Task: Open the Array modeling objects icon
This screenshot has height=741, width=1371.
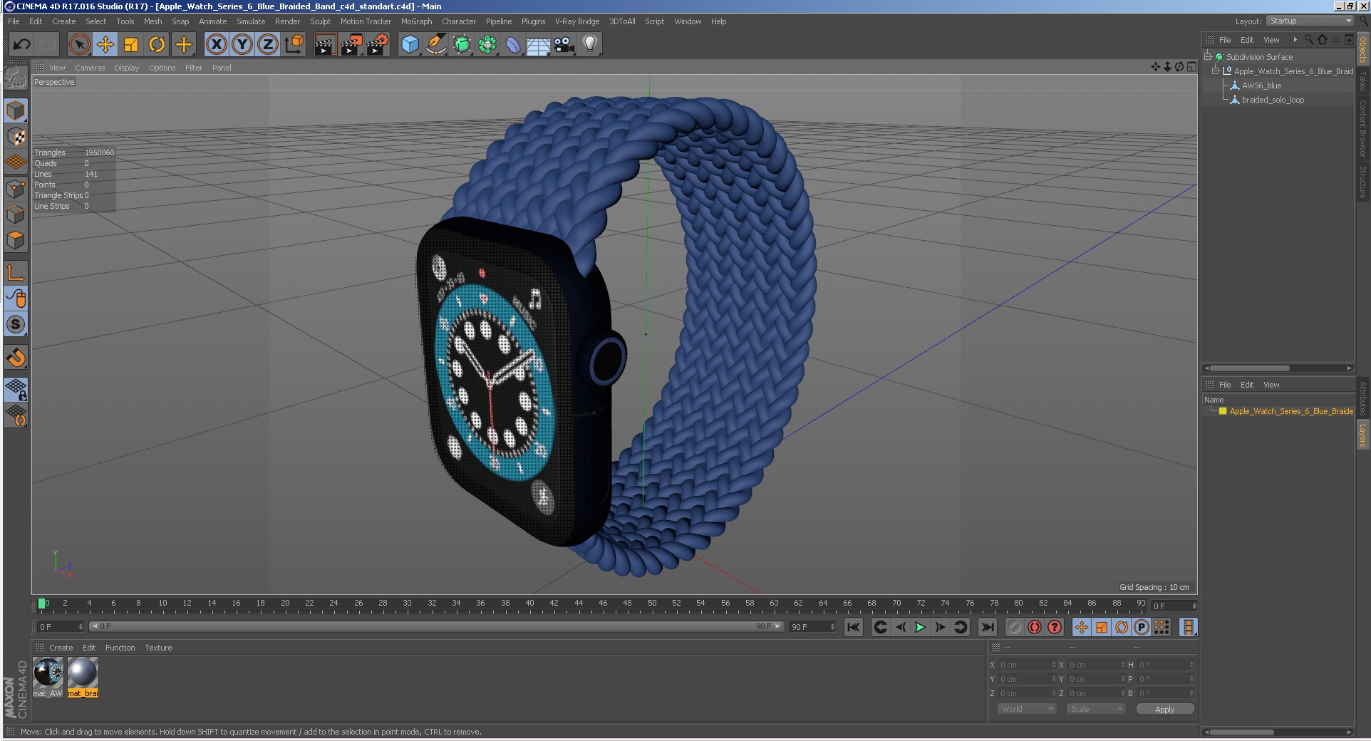Action: pyautogui.click(x=487, y=45)
